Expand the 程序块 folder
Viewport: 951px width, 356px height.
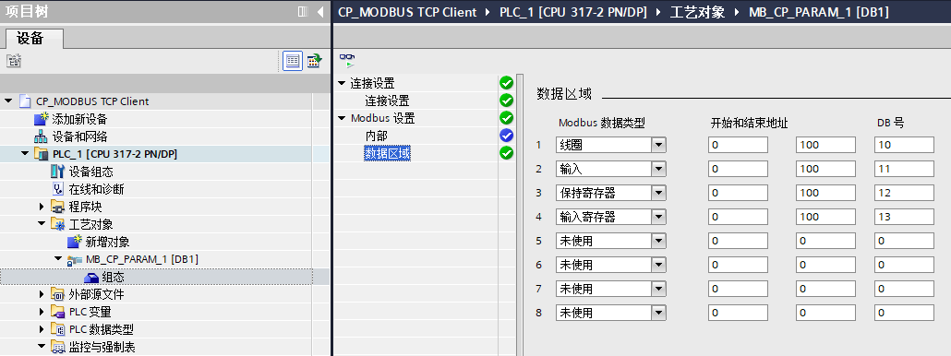coord(42,208)
